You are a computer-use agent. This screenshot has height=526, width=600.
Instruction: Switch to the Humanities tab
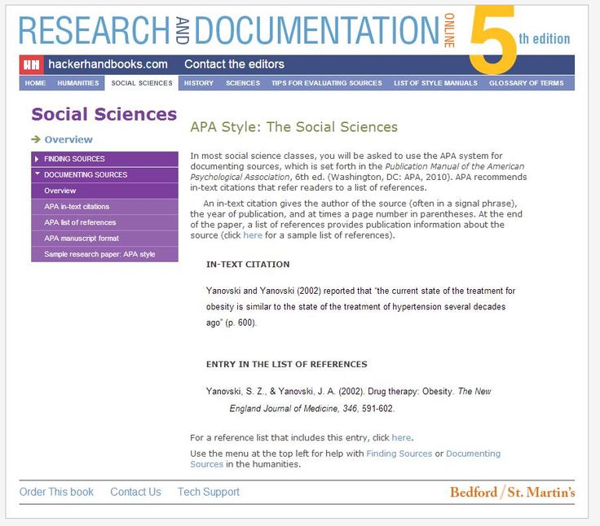point(78,83)
